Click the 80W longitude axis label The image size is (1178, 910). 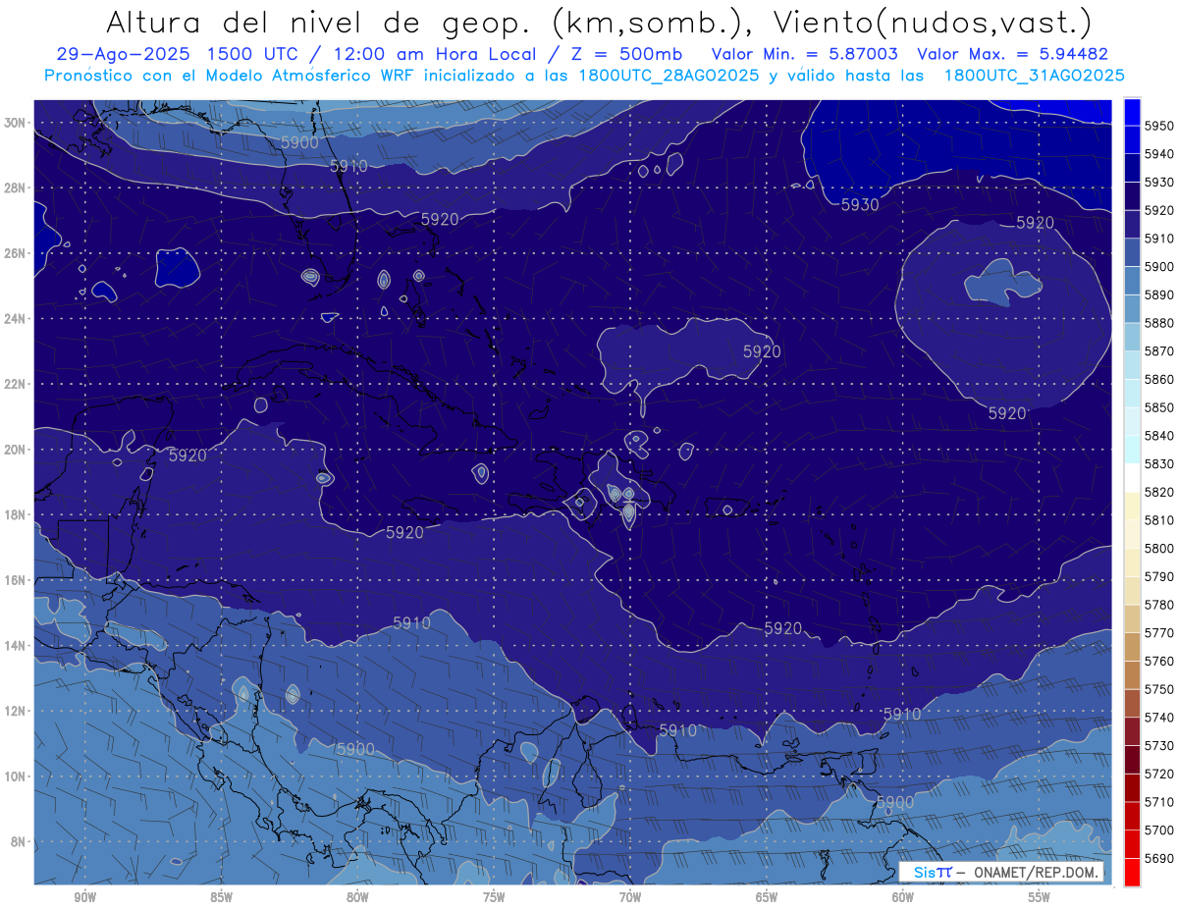357,897
